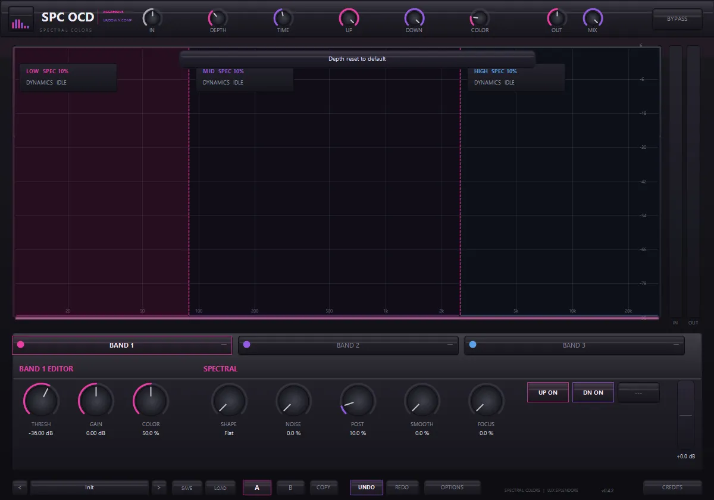Click the purple dot on BAND 2
This screenshot has height=500, width=714.
pyautogui.click(x=246, y=344)
